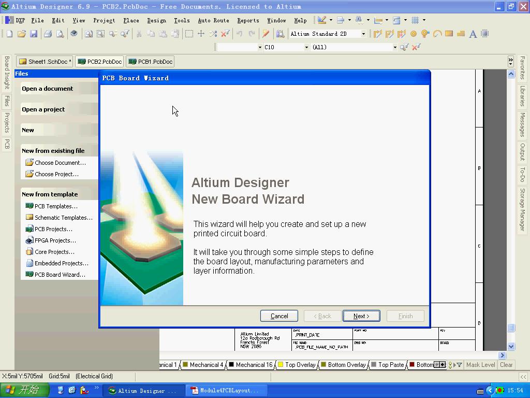Screen dimensions: 530x398
Task: Open the Altium Standard 2D view dropdown
Action: [363, 34]
